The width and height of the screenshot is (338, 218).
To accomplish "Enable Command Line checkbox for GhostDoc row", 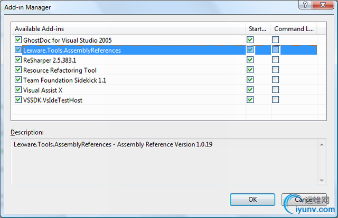I will coord(276,40).
